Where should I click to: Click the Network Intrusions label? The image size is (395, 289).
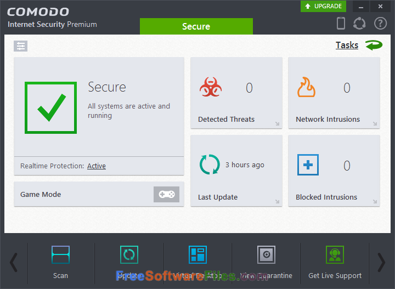click(x=328, y=120)
